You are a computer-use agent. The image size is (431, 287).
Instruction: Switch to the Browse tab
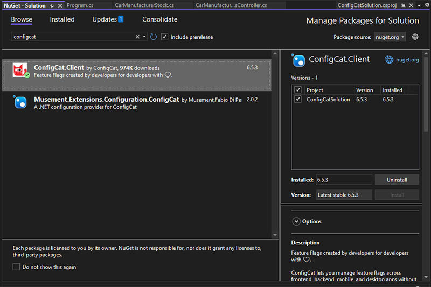[22, 19]
